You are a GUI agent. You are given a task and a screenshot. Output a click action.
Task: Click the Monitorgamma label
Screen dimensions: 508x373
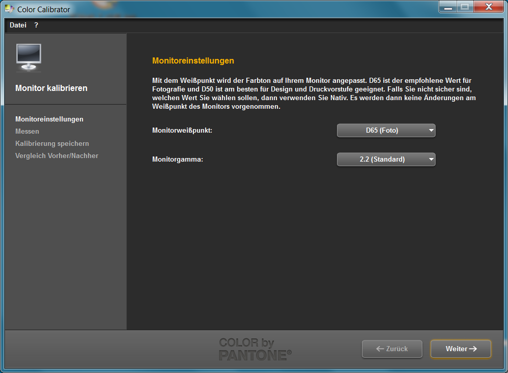(x=178, y=159)
